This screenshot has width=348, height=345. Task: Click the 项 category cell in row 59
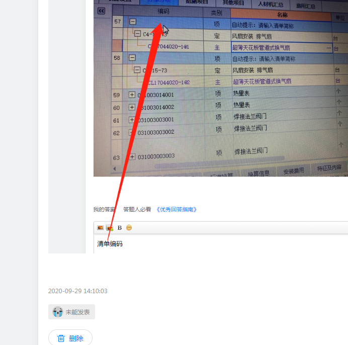pos(218,94)
